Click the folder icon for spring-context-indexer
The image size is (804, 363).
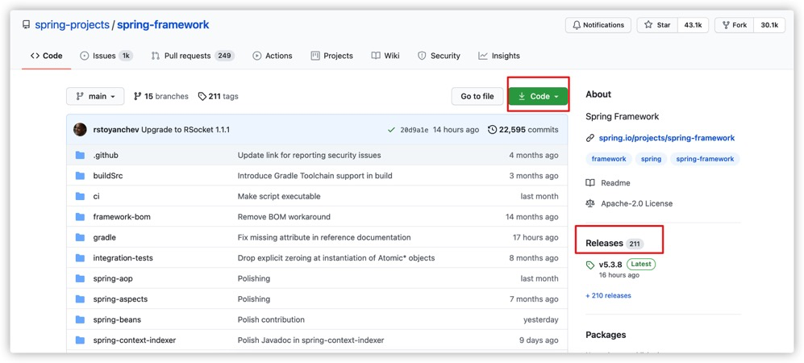point(80,340)
